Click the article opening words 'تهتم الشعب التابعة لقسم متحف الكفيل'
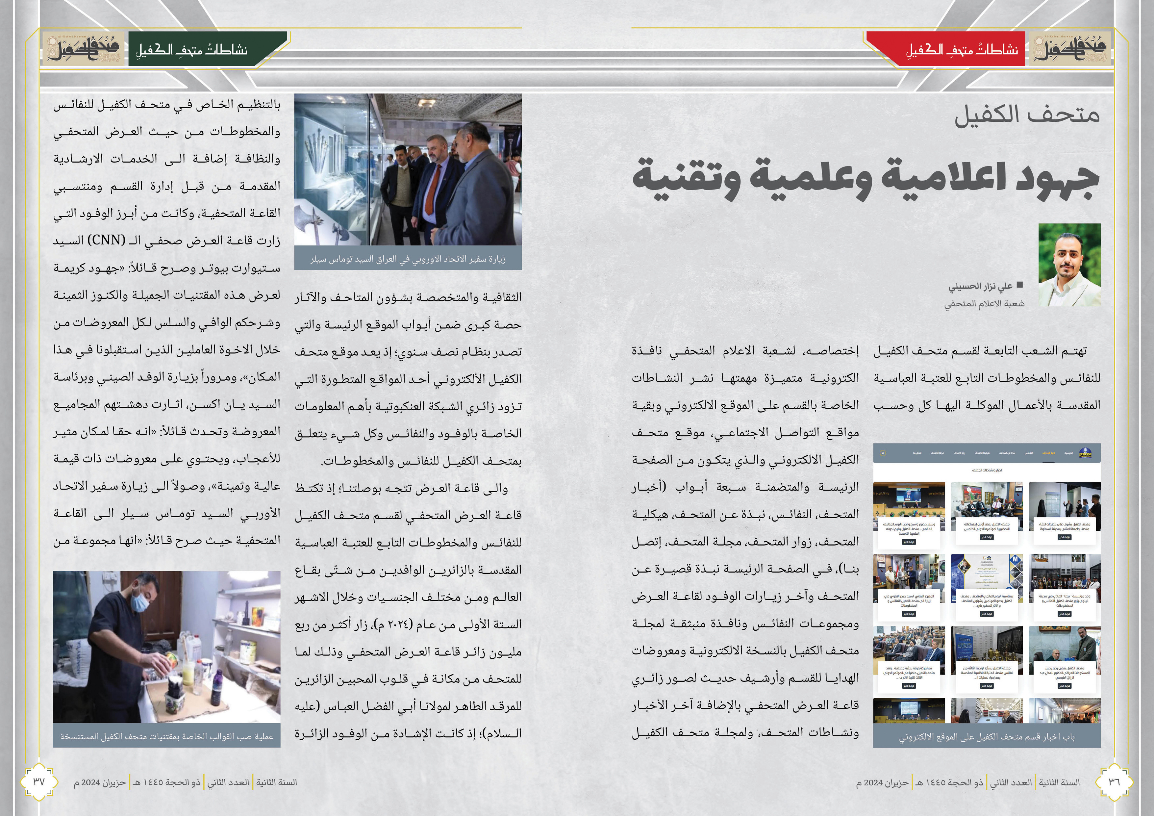Image resolution: width=1154 pixels, height=816 pixels. pyautogui.click(x=980, y=350)
